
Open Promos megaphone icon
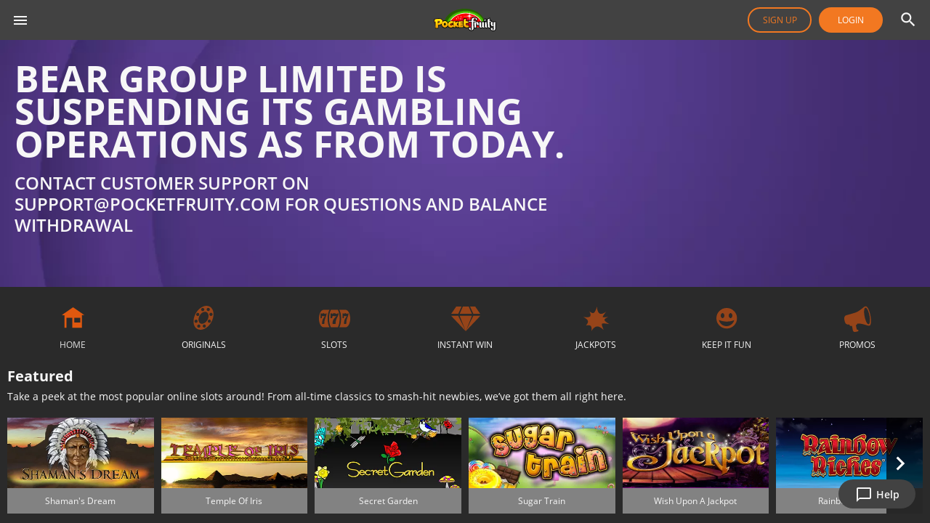[857, 318]
